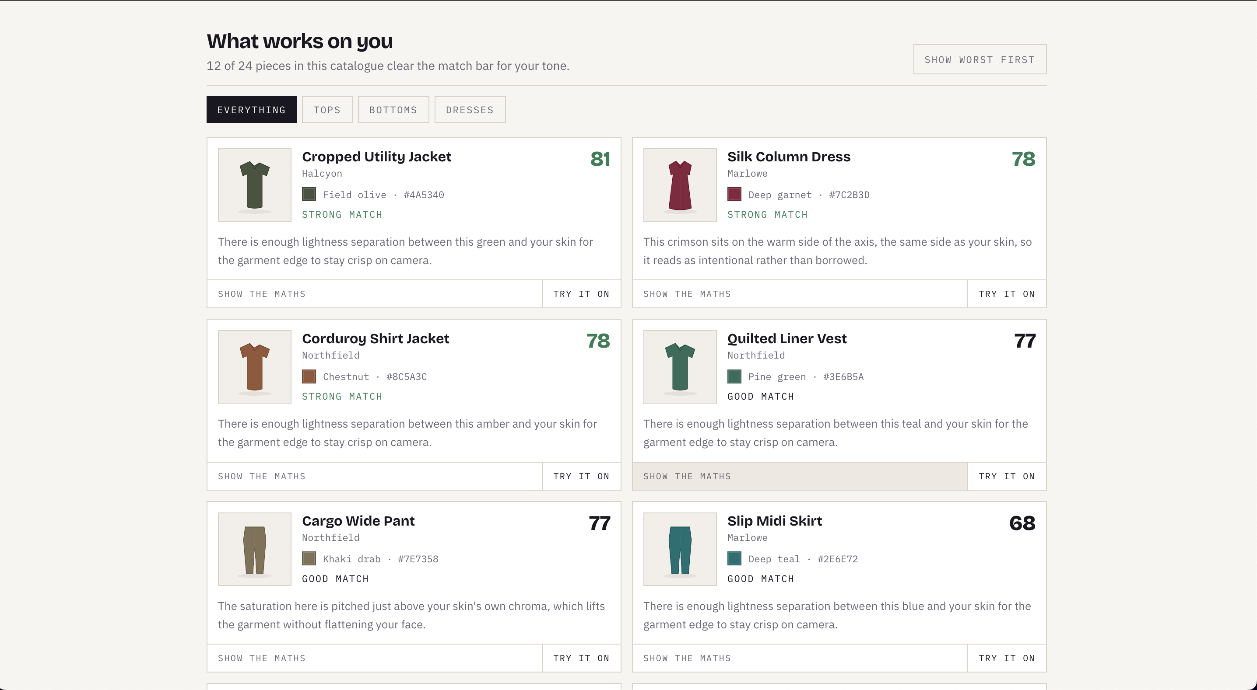Try on the Cargo Wide Pant
1257x690 pixels.
[x=582, y=659]
